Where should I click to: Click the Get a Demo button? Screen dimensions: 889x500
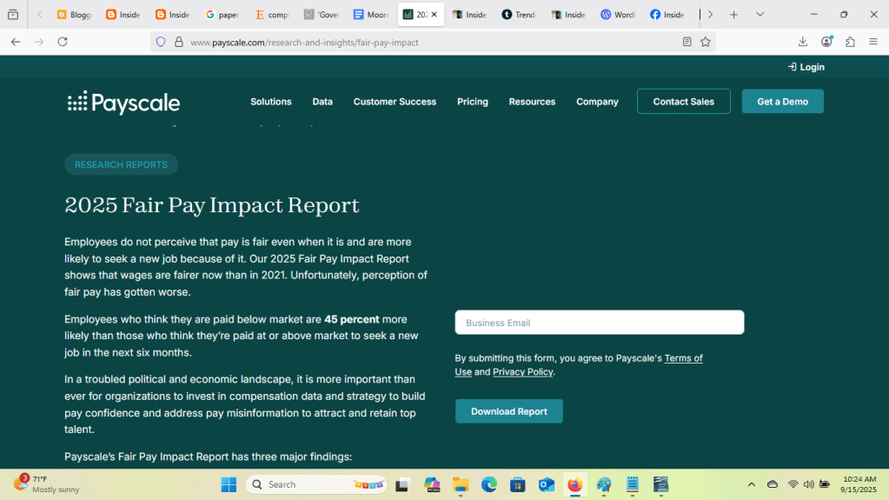click(x=782, y=102)
